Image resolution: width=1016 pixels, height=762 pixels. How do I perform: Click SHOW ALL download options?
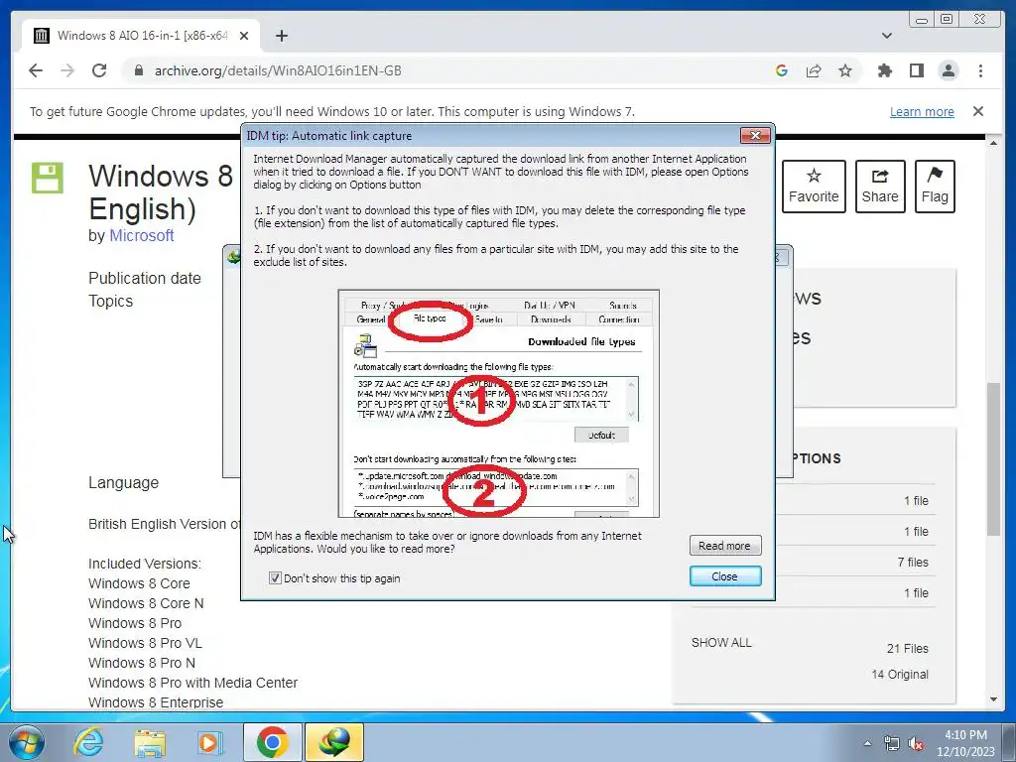pos(721,642)
